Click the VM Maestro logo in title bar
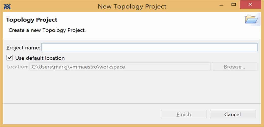 pos(7,7)
